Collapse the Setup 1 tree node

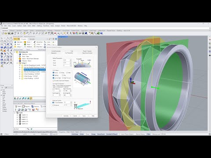tap(17, 63)
